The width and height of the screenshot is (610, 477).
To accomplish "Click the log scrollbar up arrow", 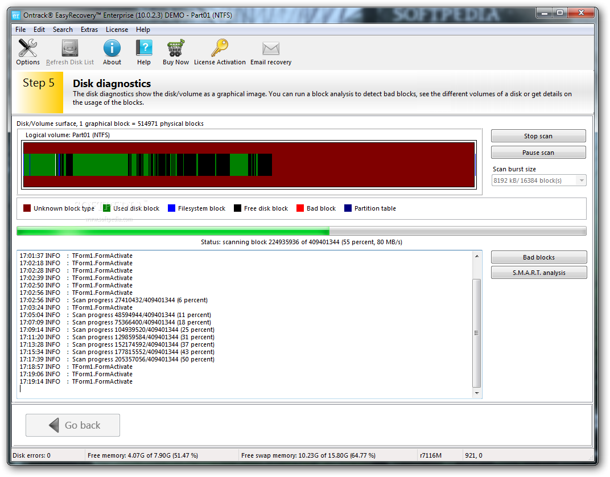I will [477, 256].
